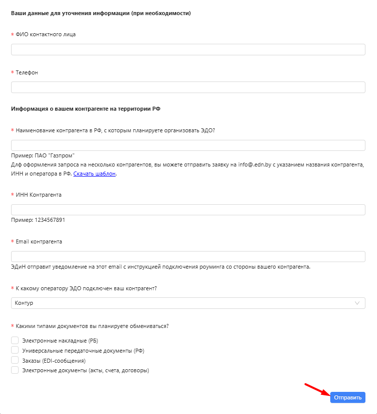
Task: Submit the form with the Отправить button
Action: pos(348,397)
